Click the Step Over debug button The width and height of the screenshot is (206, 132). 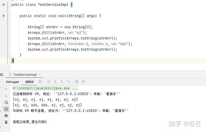click(49, 82)
